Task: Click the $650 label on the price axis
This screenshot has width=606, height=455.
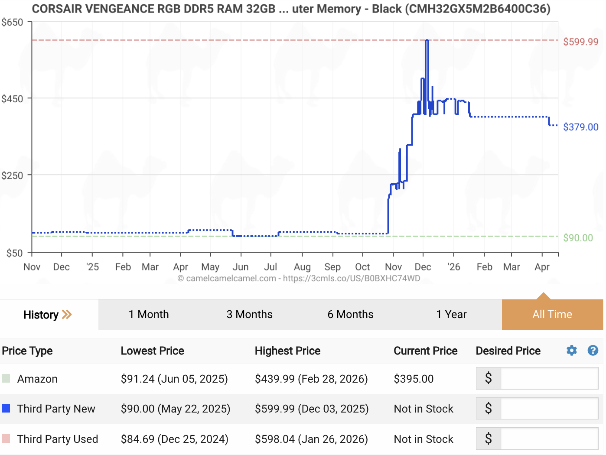Action: tap(12, 22)
